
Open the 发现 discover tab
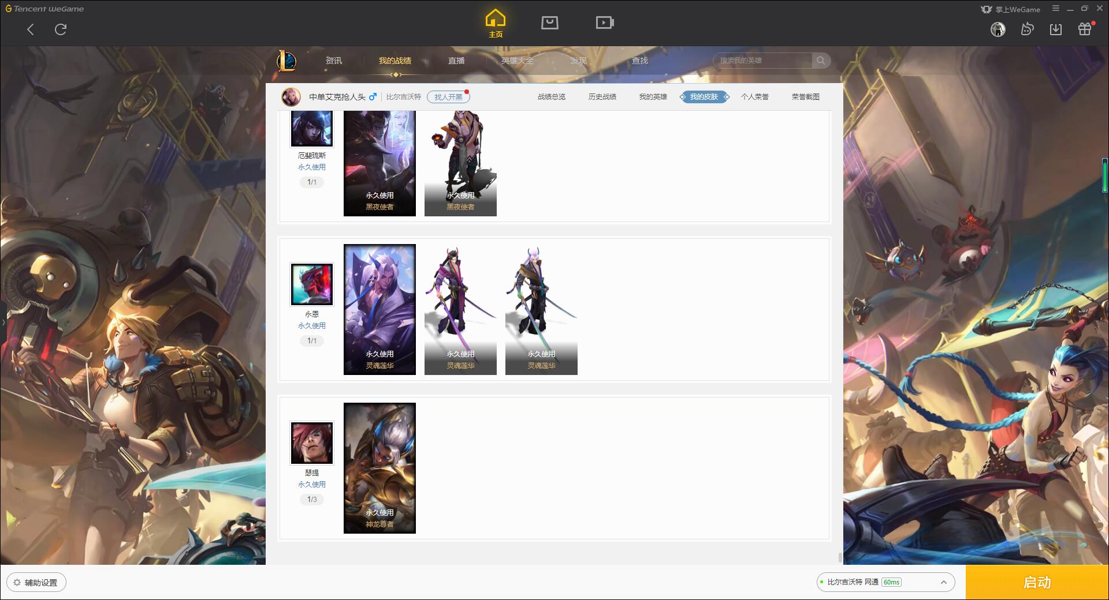579,61
